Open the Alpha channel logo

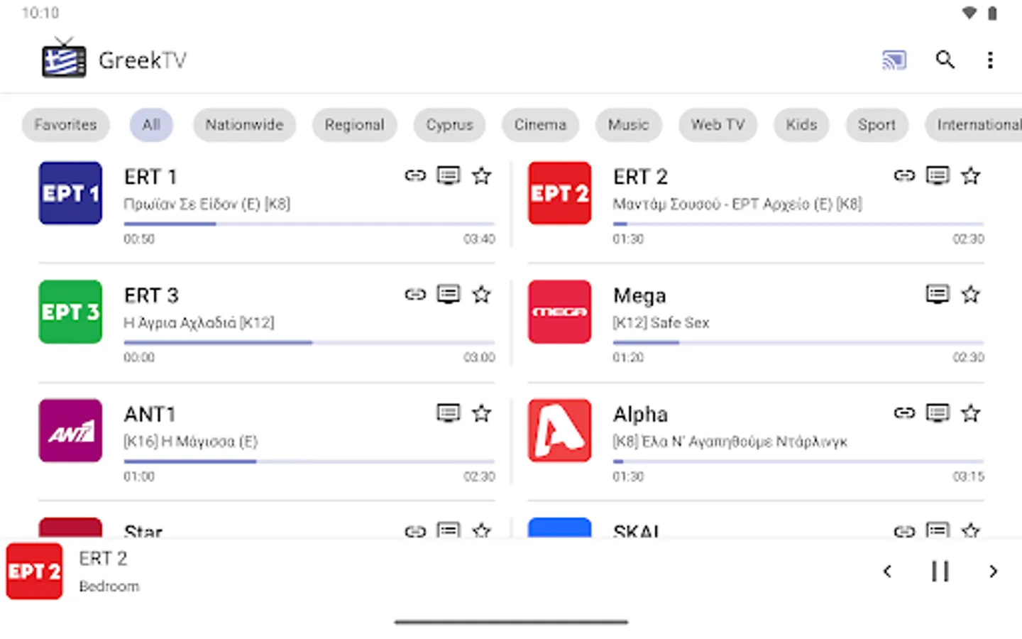[559, 430]
